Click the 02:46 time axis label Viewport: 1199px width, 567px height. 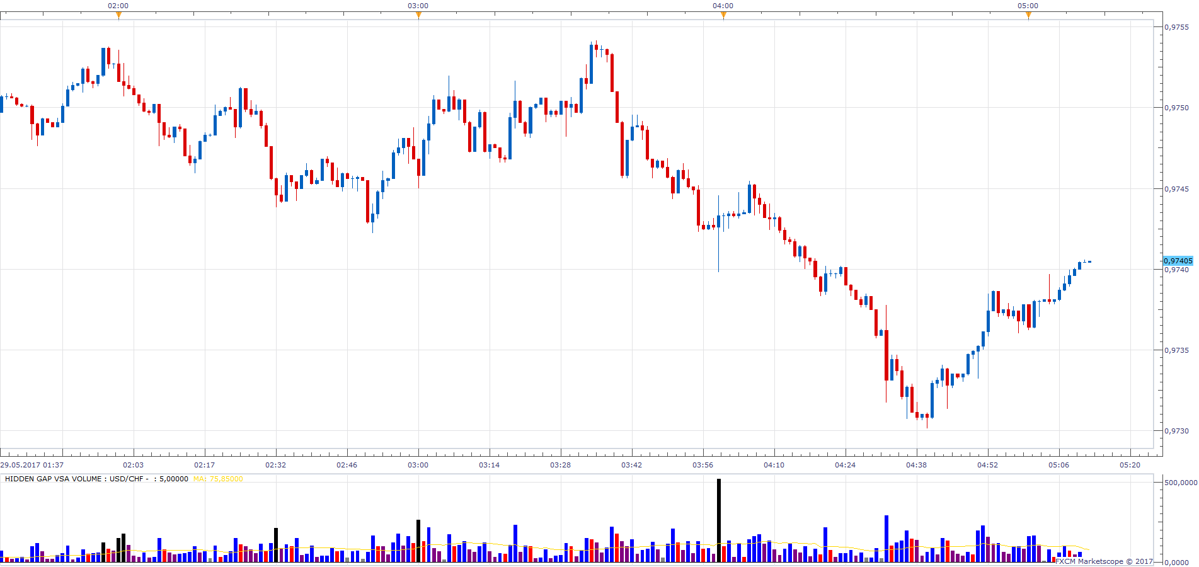347,465
